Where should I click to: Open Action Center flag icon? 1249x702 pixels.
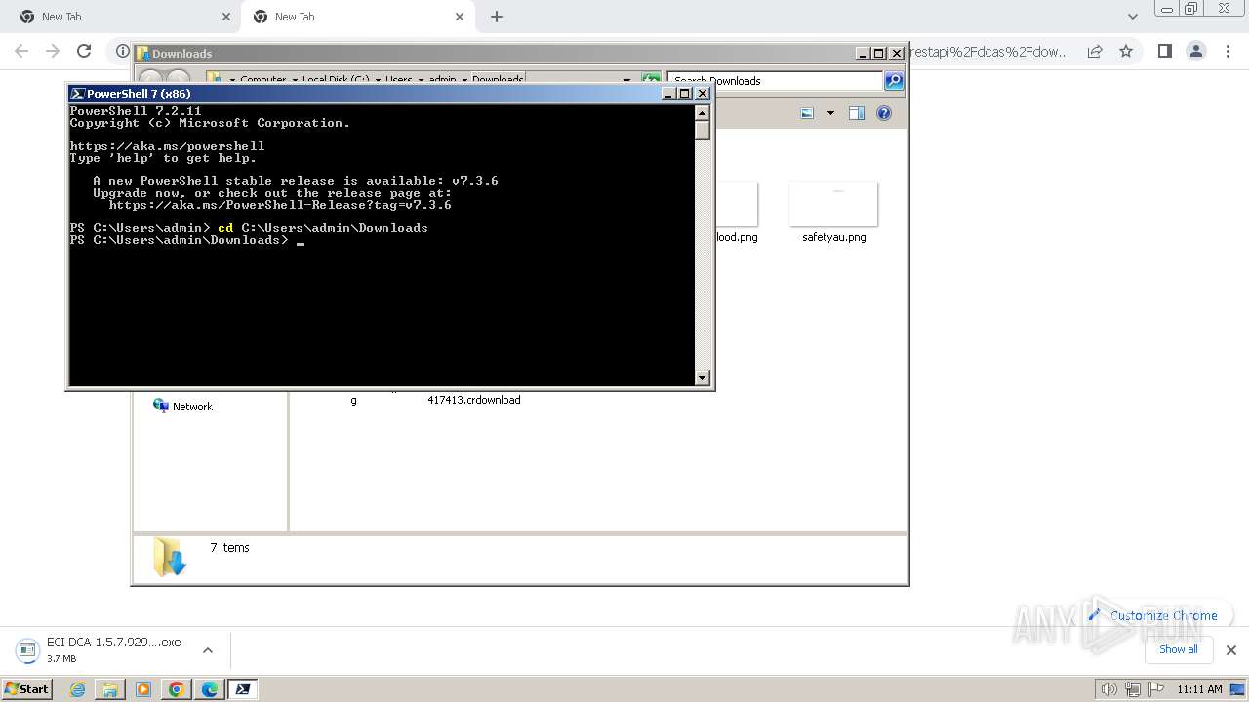click(1155, 689)
